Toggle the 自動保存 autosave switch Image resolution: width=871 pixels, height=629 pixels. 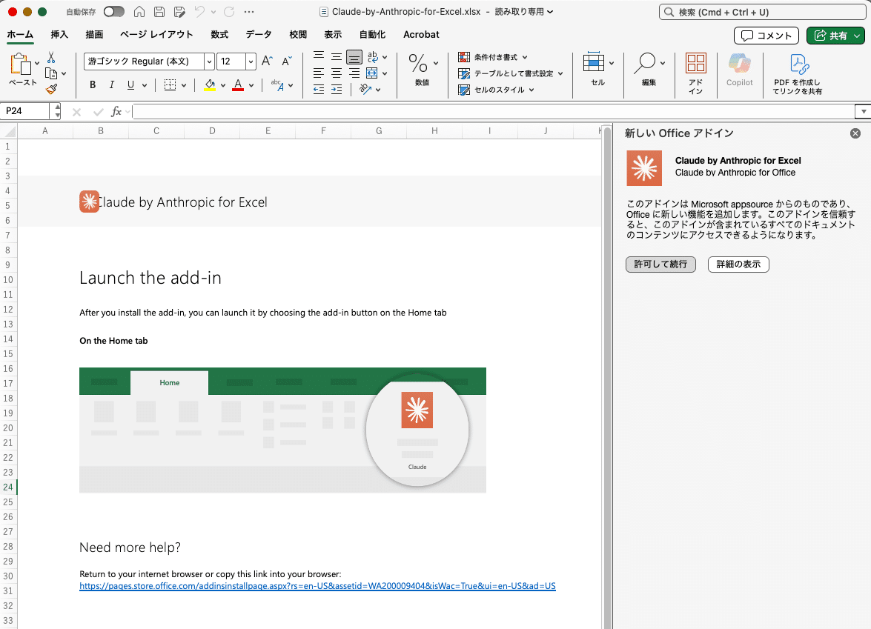pos(114,12)
